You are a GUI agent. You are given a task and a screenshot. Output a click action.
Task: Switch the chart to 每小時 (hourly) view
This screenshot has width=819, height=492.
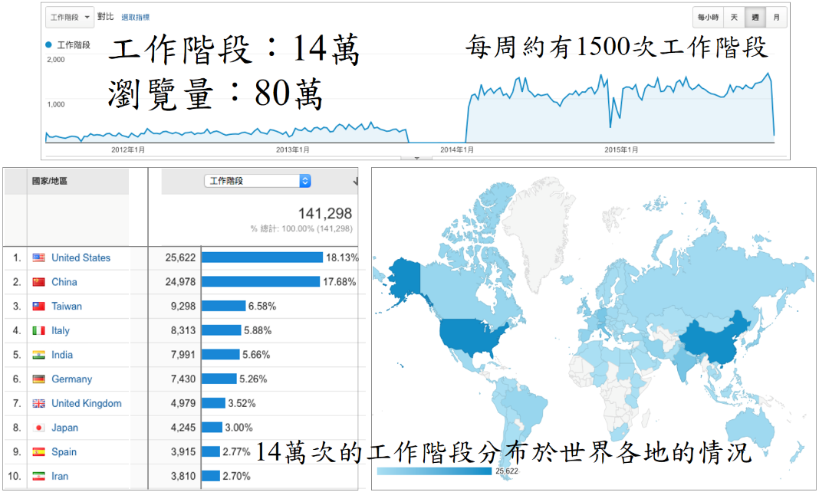(707, 17)
